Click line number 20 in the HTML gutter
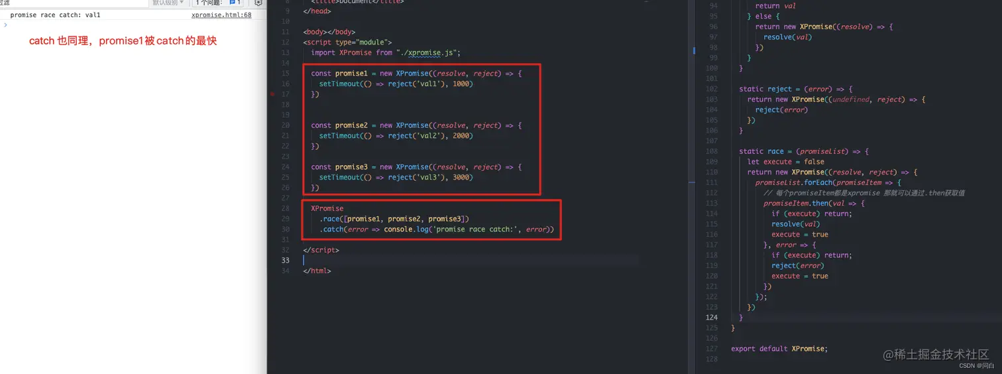The image size is (1002, 374). pyautogui.click(x=286, y=125)
